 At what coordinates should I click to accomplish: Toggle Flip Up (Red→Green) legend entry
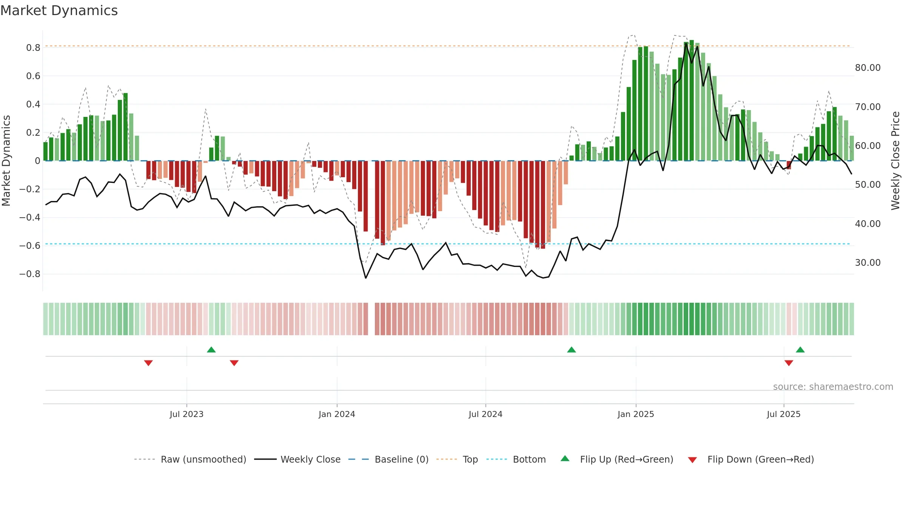(x=617, y=459)
